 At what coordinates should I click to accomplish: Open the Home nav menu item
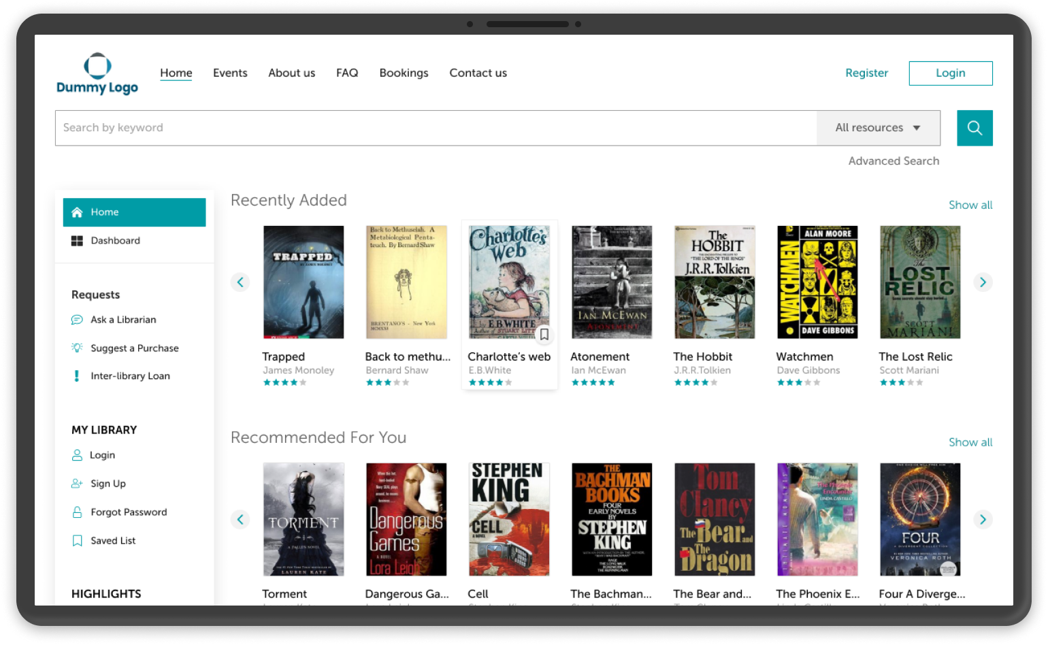pos(176,73)
